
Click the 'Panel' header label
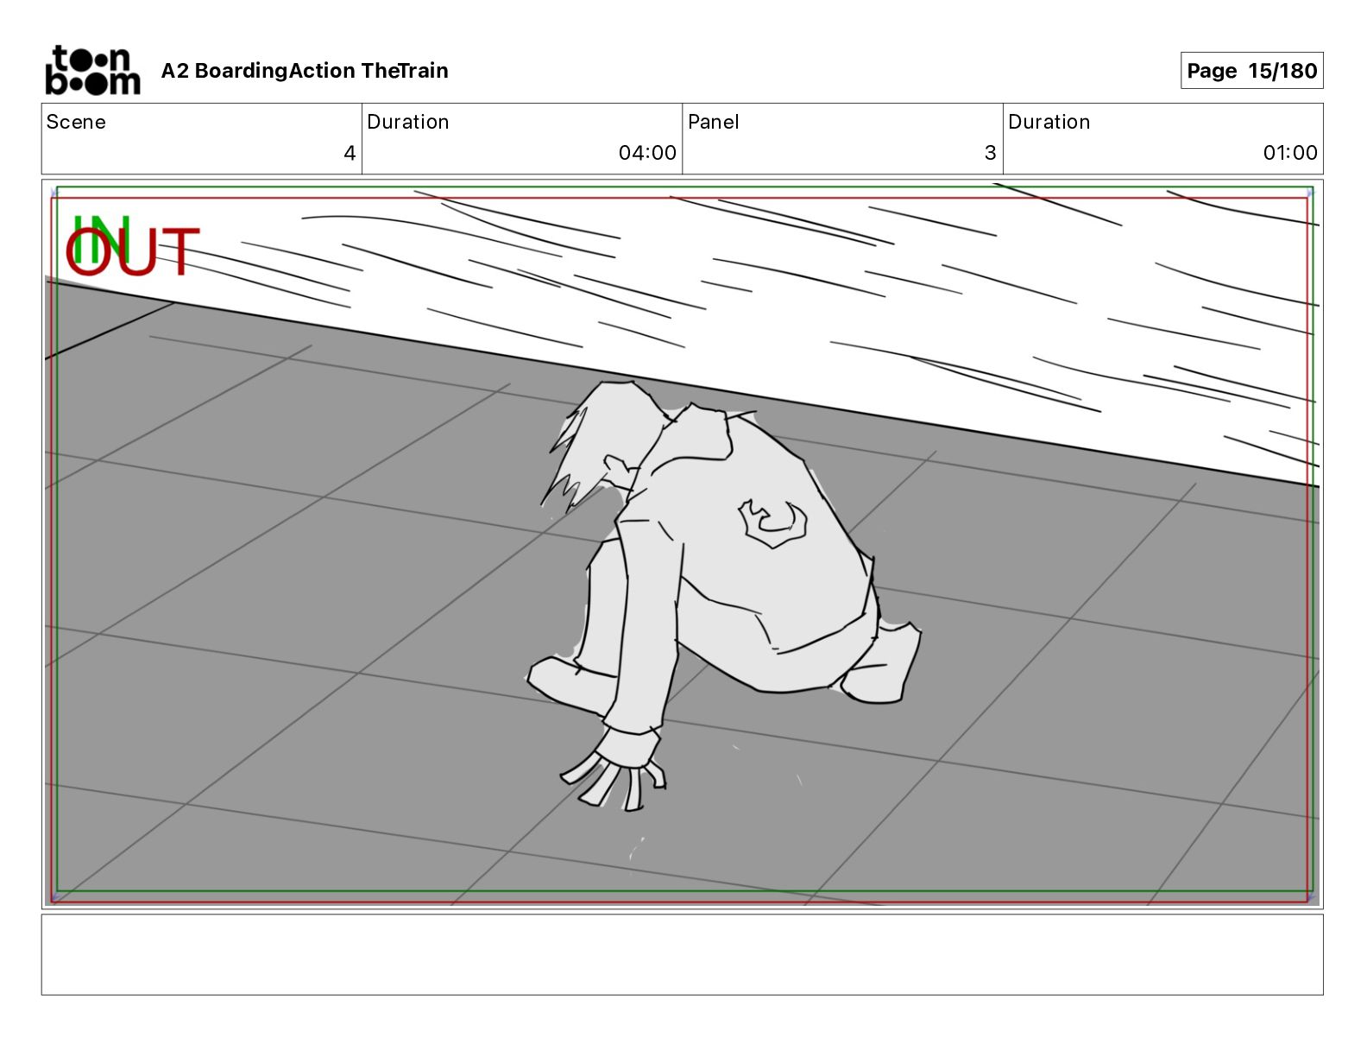[x=713, y=122]
